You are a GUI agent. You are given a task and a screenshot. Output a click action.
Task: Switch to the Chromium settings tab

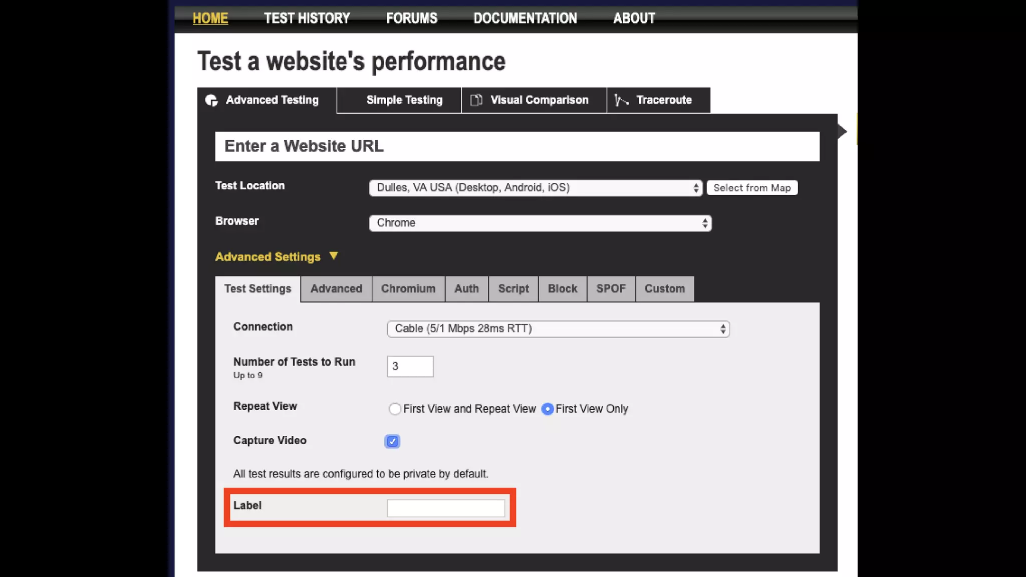point(408,289)
